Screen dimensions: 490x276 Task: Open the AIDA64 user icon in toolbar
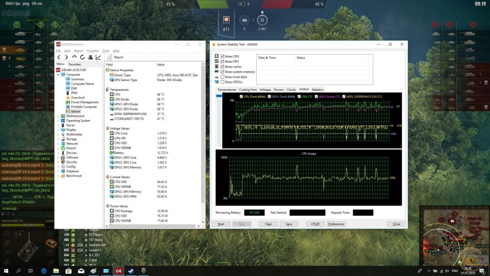tap(90, 57)
